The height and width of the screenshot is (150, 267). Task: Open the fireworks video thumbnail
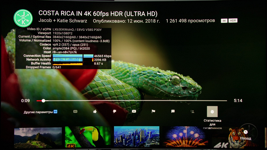coord(185,137)
